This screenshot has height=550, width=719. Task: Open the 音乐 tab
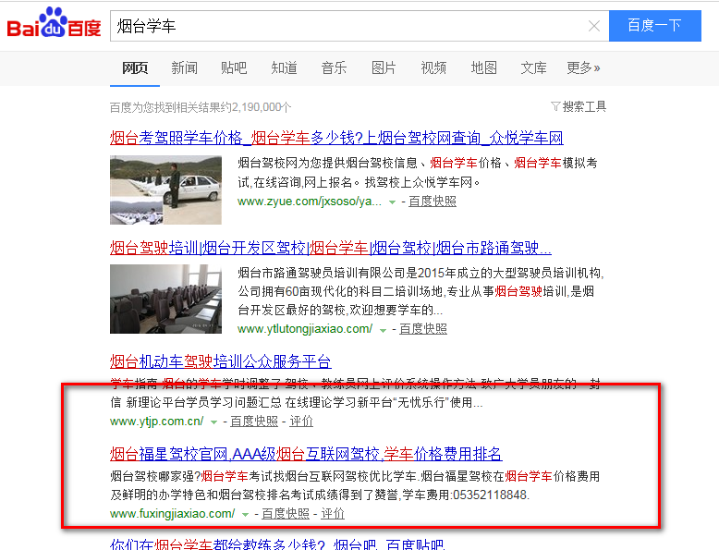tap(334, 67)
